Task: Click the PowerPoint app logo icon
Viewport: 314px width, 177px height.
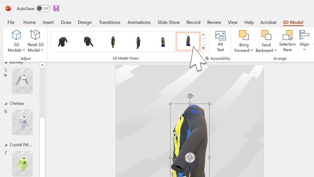Action: click(8, 8)
